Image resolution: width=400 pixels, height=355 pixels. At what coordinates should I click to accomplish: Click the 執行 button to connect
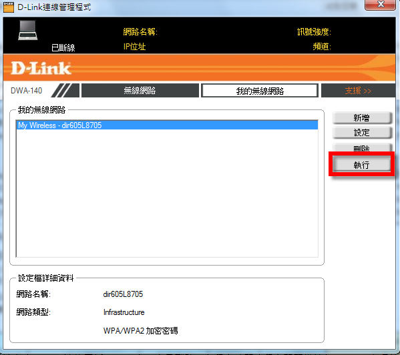tap(361, 165)
